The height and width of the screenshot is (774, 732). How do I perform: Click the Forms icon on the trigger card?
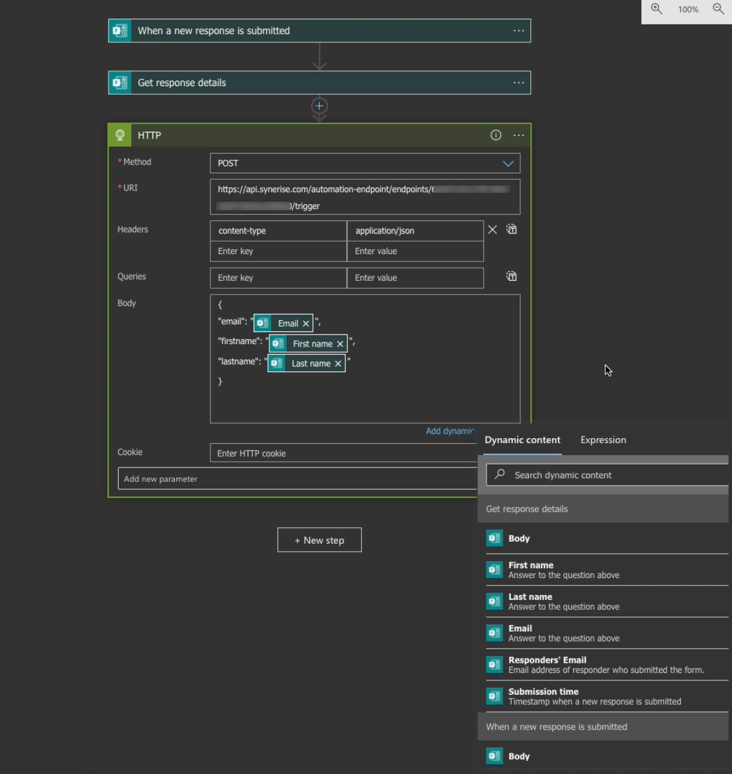[119, 30]
